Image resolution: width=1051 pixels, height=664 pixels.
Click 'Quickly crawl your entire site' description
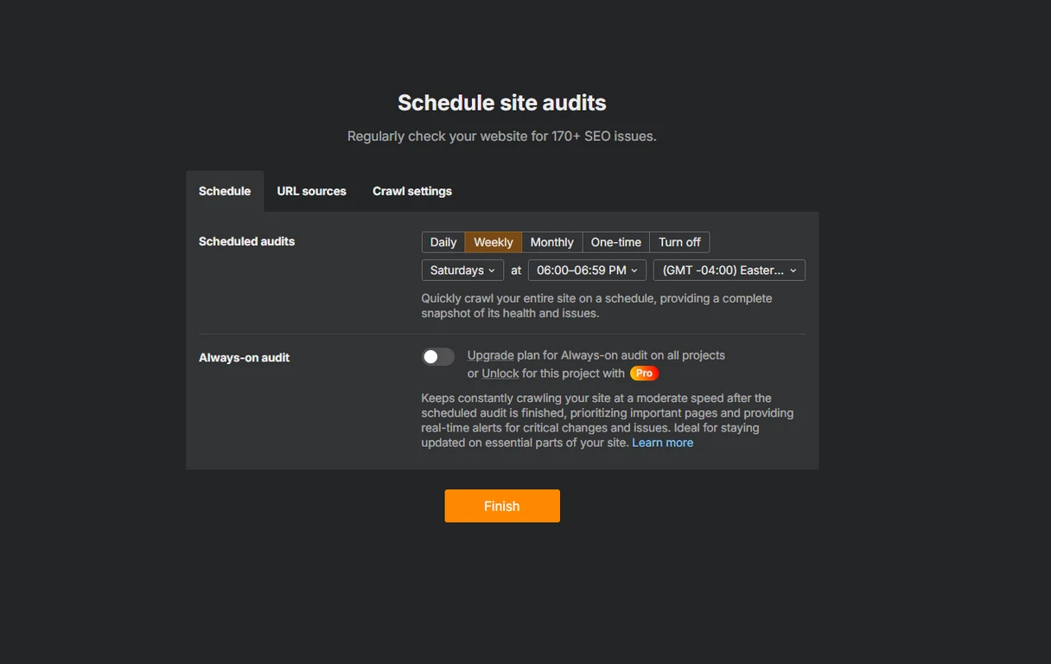point(596,305)
